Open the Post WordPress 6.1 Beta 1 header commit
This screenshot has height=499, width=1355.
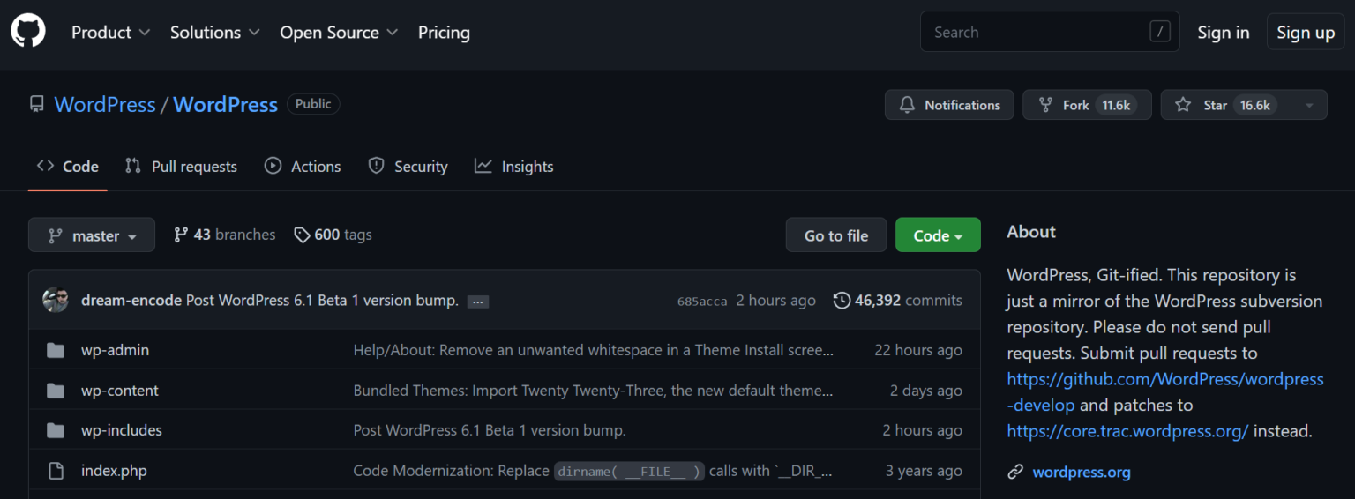[322, 301]
